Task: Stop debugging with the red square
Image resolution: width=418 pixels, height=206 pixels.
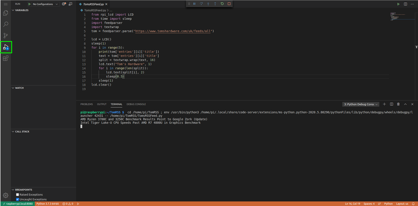Action: [229, 4]
